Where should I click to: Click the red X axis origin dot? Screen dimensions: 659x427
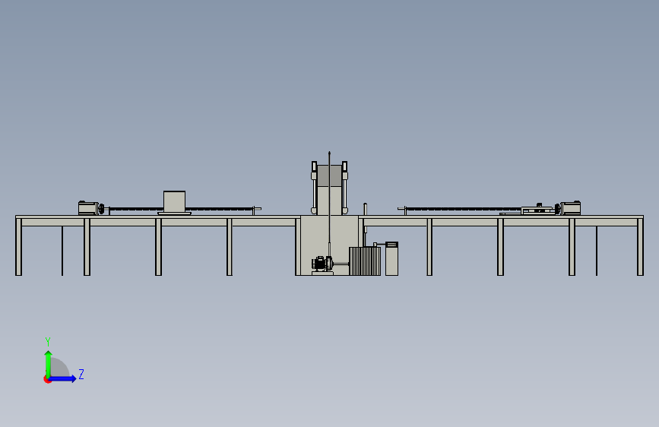(x=47, y=380)
